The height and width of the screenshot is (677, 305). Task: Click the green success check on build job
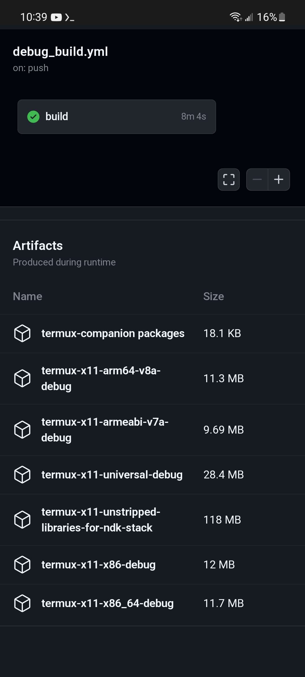[x=34, y=116]
